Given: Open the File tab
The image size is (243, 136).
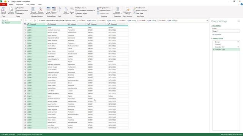Looking at the screenshot, I should coord(3,4).
